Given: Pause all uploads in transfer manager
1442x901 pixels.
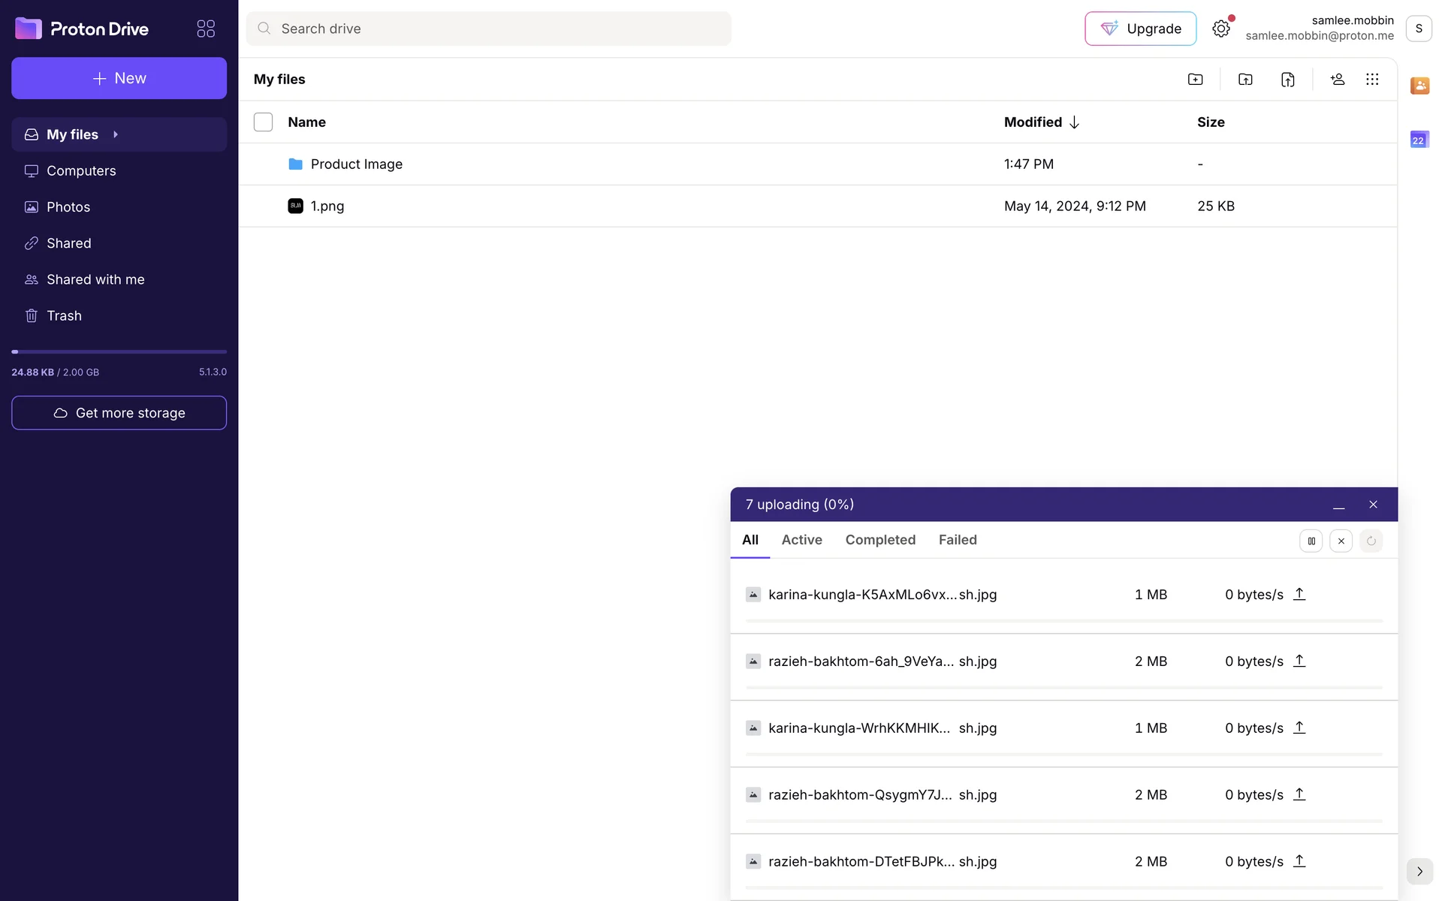Looking at the screenshot, I should pos(1311,541).
